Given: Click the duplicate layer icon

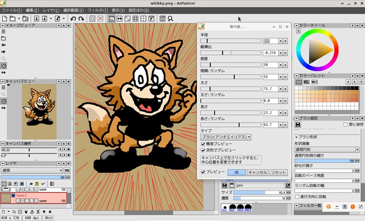Looking at the screenshot, I should pos(14,212).
